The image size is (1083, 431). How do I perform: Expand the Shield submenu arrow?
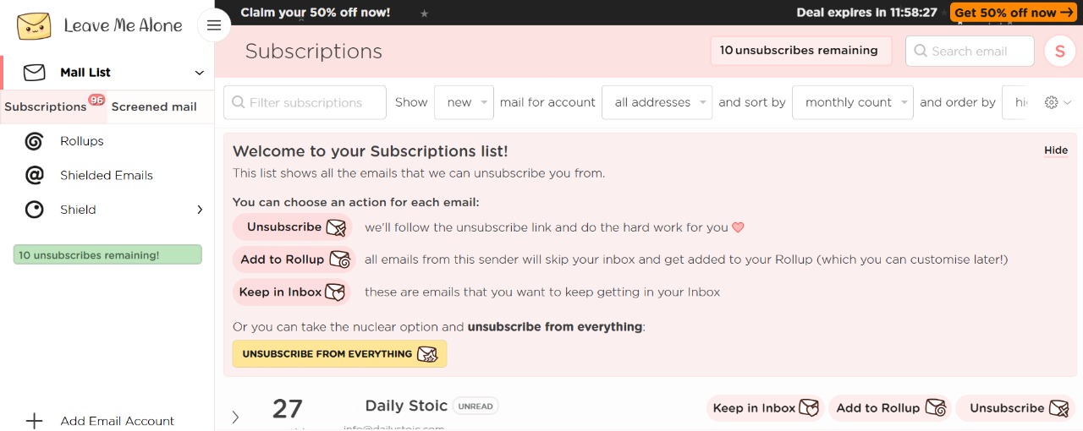[200, 210]
